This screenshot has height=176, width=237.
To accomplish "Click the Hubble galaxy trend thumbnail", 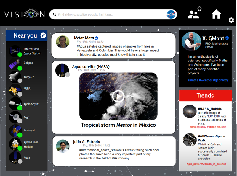I will coord(189,112).
